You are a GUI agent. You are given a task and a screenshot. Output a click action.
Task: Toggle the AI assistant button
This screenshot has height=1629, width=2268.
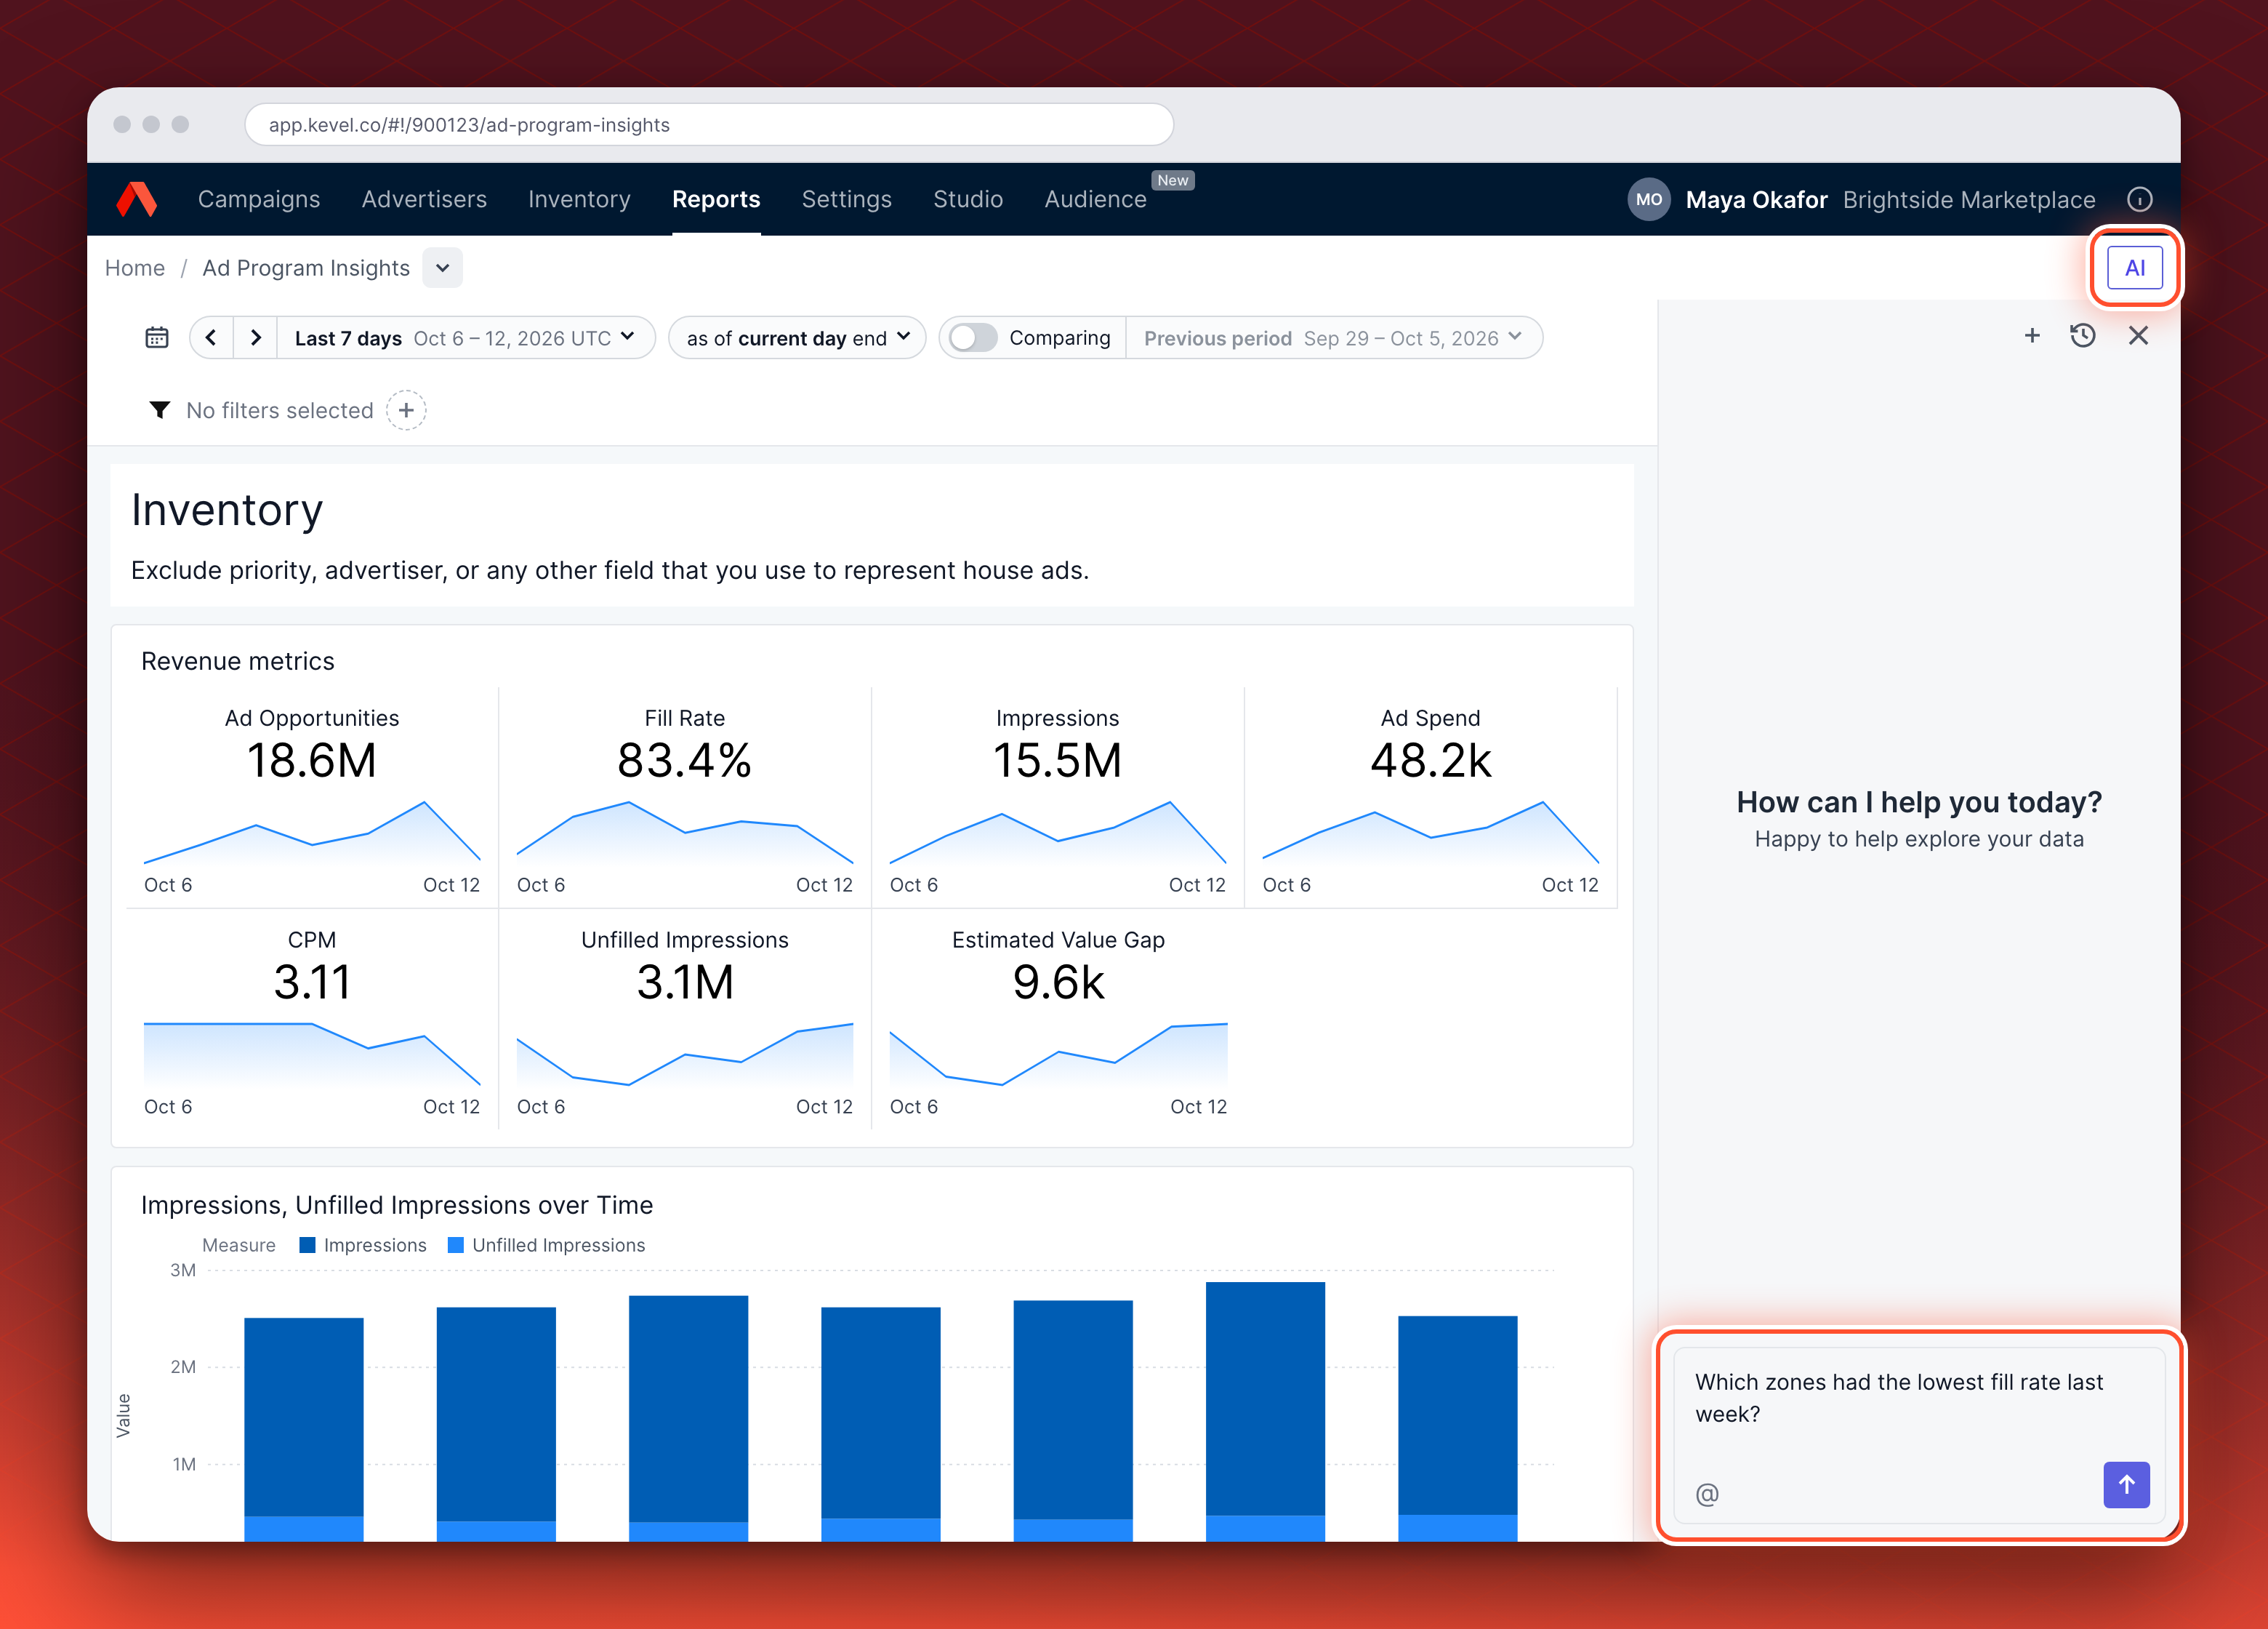2135,267
